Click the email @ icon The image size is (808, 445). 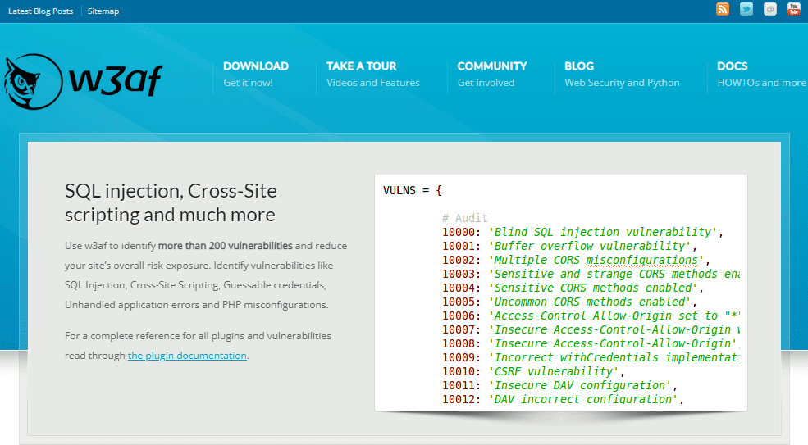[x=770, y=9]
